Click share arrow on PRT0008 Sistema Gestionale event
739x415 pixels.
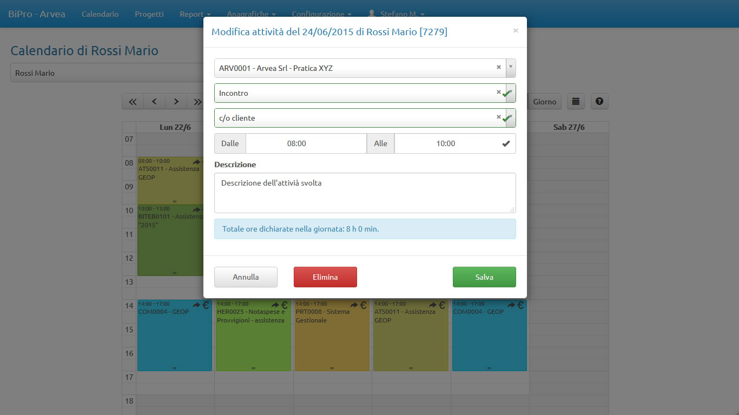[354, 305]
